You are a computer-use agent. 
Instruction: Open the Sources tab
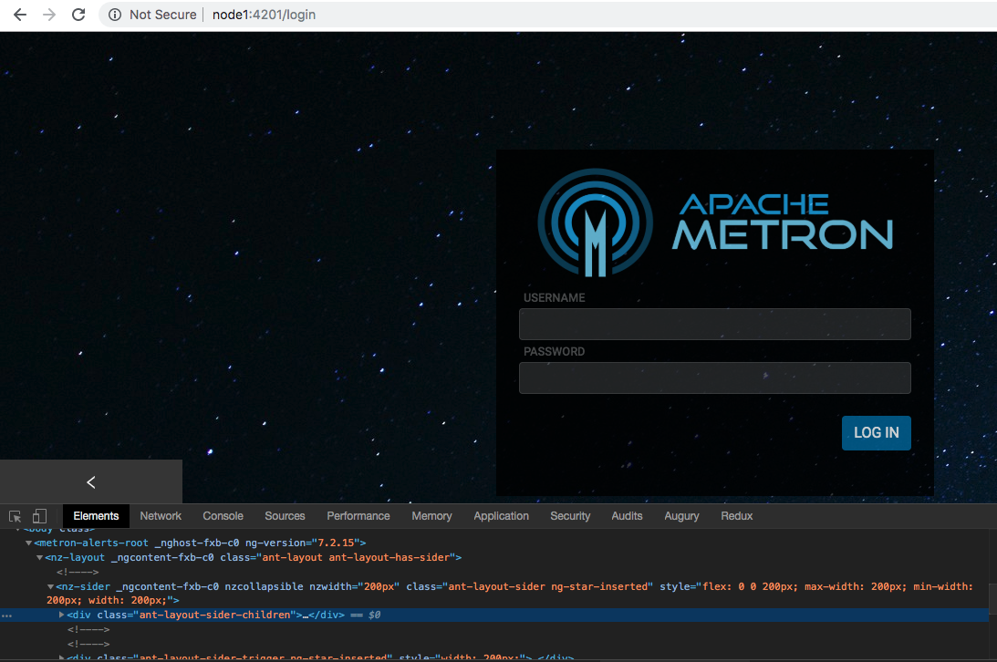click(x=285, y=516)
